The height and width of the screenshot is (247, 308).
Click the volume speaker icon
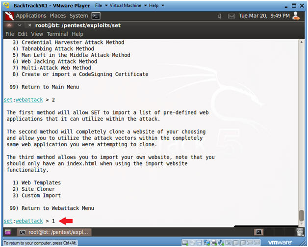220,16
